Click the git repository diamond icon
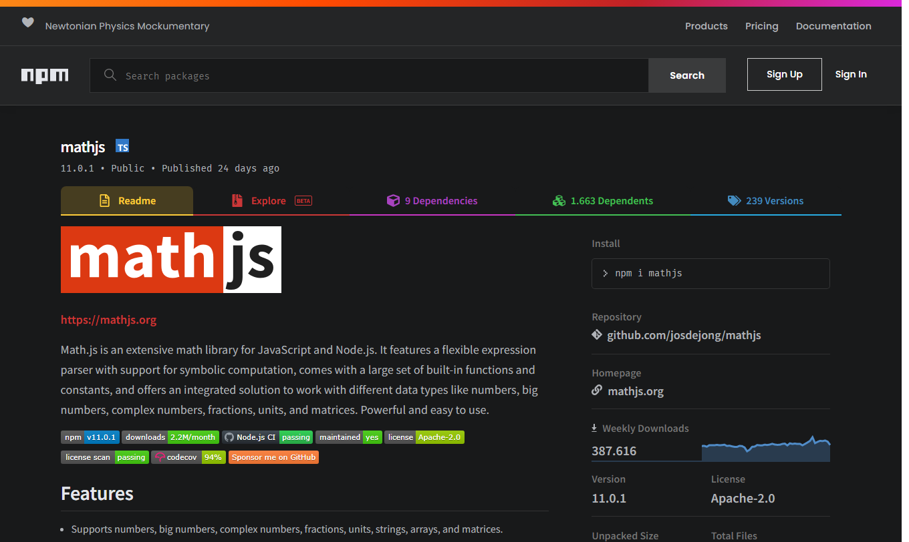Image resolution: width=909 pixels, height=542 pixels. (597, 334)
